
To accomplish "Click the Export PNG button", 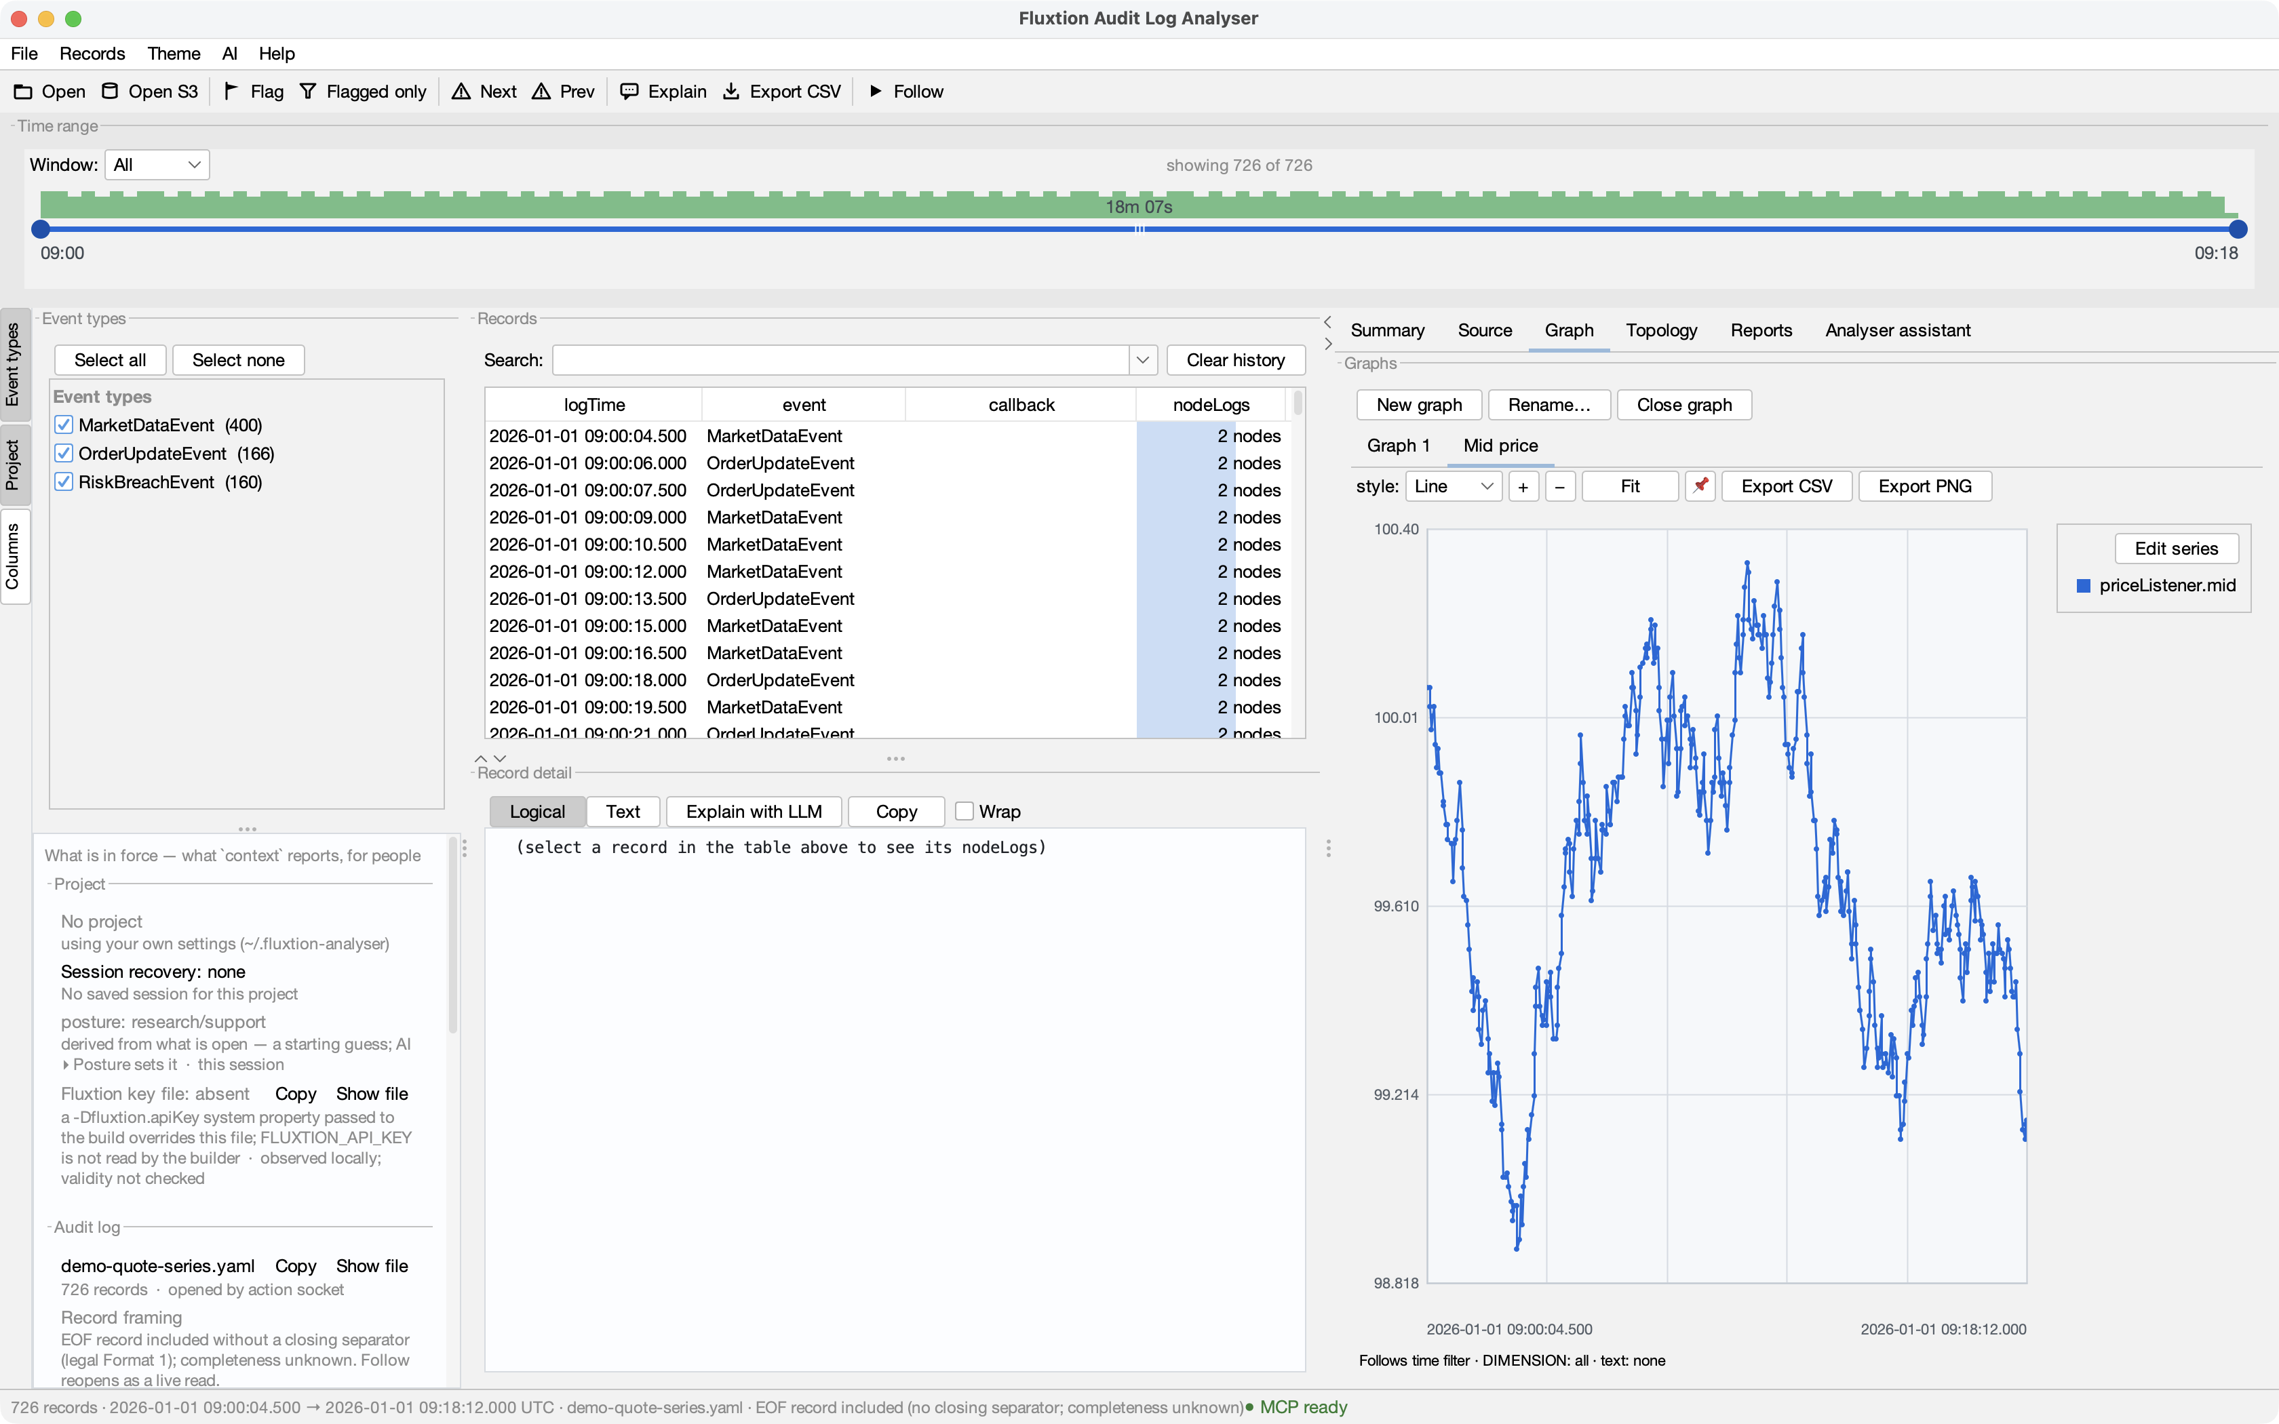I will (1925, 486).
